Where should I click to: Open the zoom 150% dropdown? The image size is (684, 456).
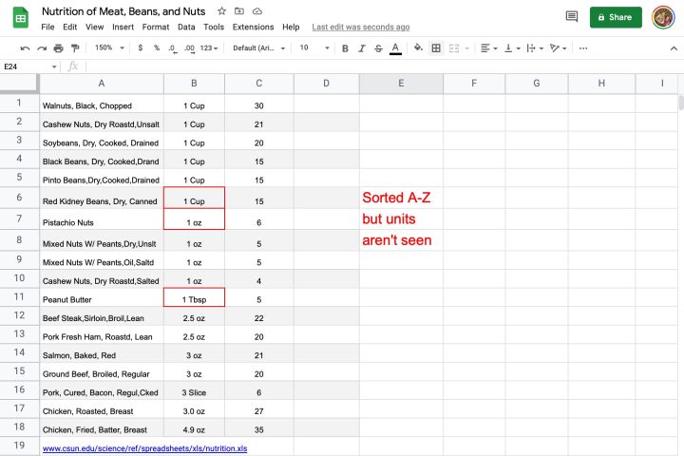point(109,47)
